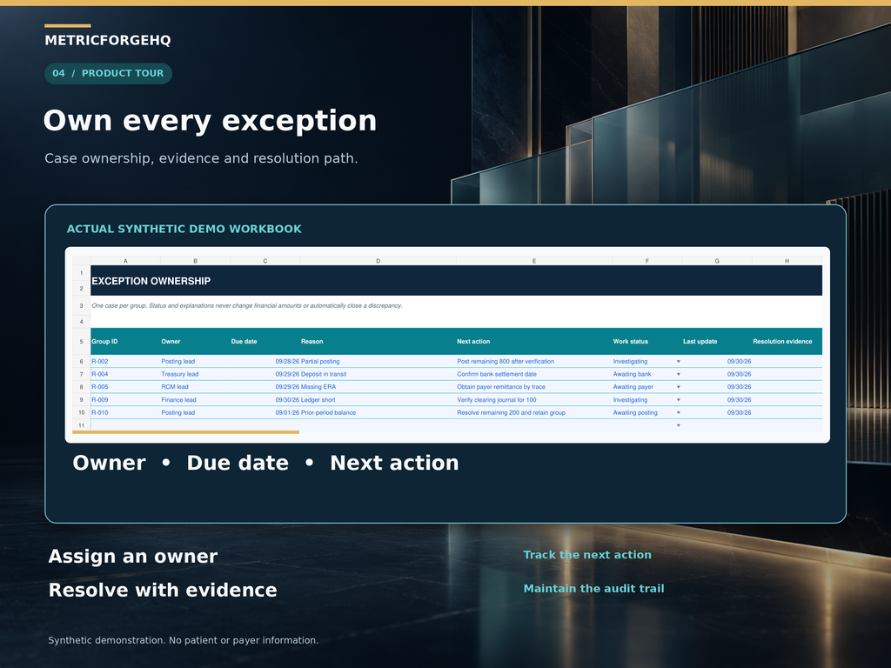Click Confirm bank settlement date cell
Screen dimensions: 891x668
pos(534,374)
